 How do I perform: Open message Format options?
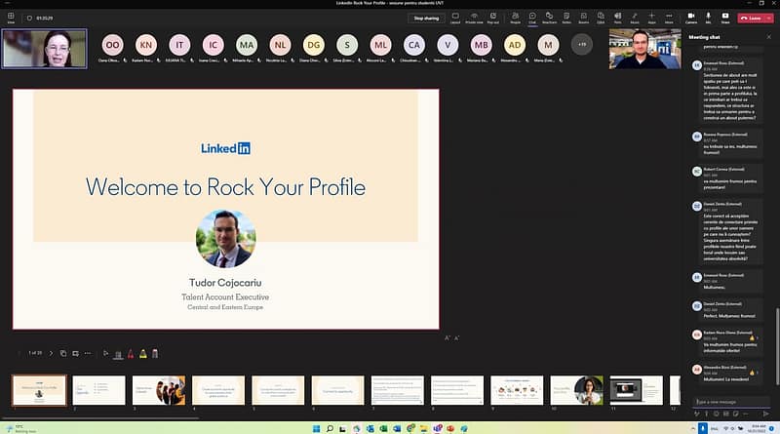click(x=697, y=414)
